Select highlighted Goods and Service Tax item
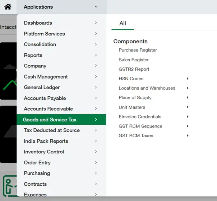The width and height of the screenshot is (217, 201). [x=61, y=120]
